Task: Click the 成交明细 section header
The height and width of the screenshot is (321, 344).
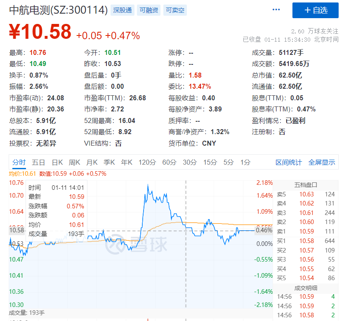Action: point(306,288)
